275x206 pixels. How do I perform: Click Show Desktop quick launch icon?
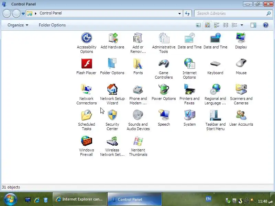(28, 200)
